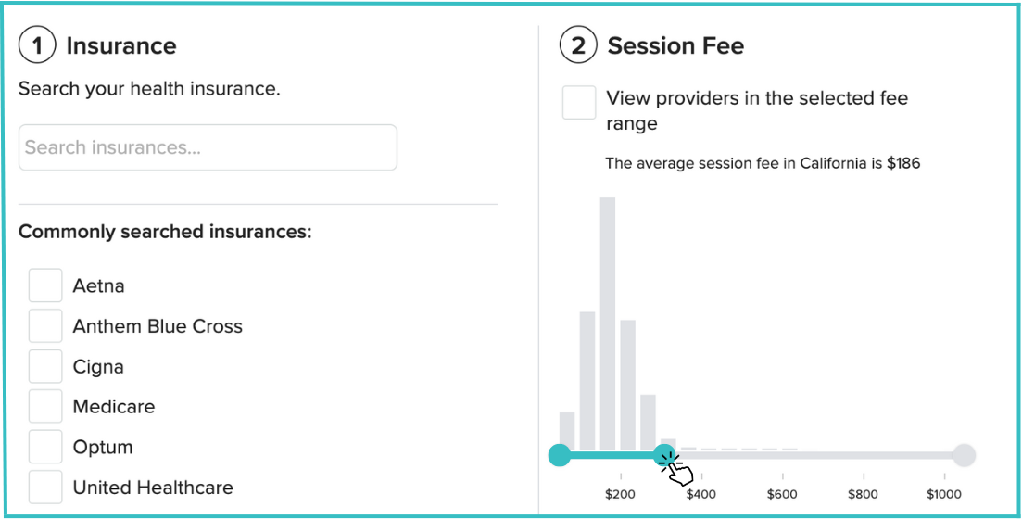Image resolution: width=1022 pixels, height=520 pixels.
Task: Click the teal maximum fee slider handle
Action: 663,455
